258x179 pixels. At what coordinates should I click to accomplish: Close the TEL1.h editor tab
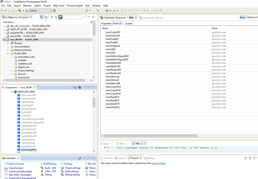[x=145, y=144]
